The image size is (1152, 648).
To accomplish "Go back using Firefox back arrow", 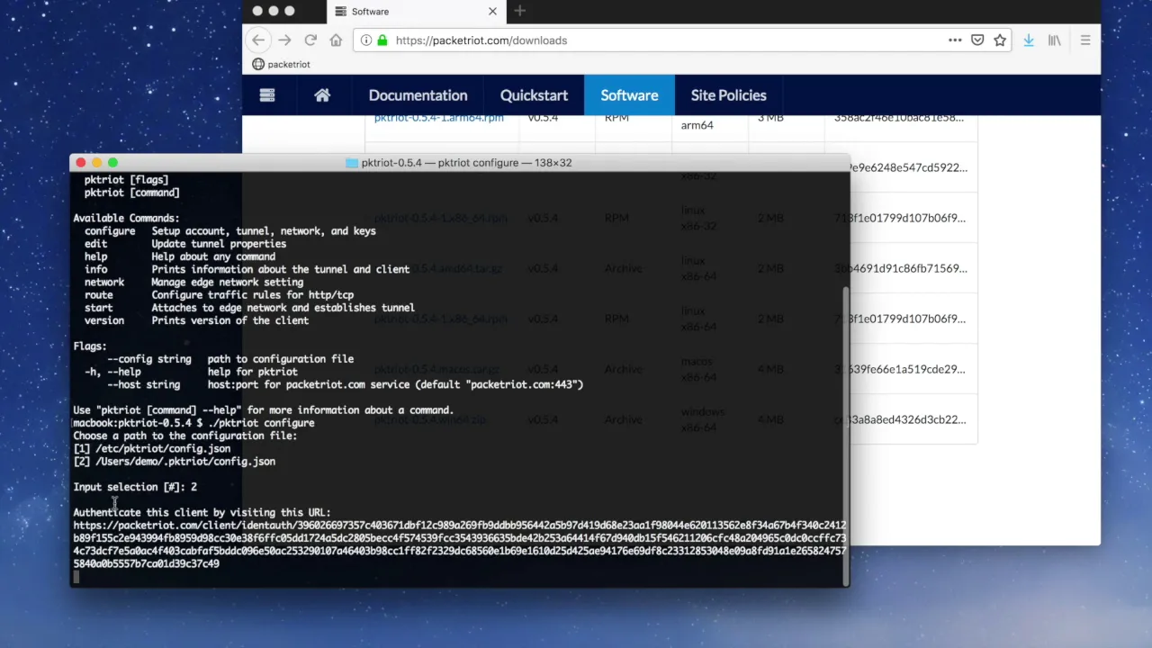I will (258, 40).
